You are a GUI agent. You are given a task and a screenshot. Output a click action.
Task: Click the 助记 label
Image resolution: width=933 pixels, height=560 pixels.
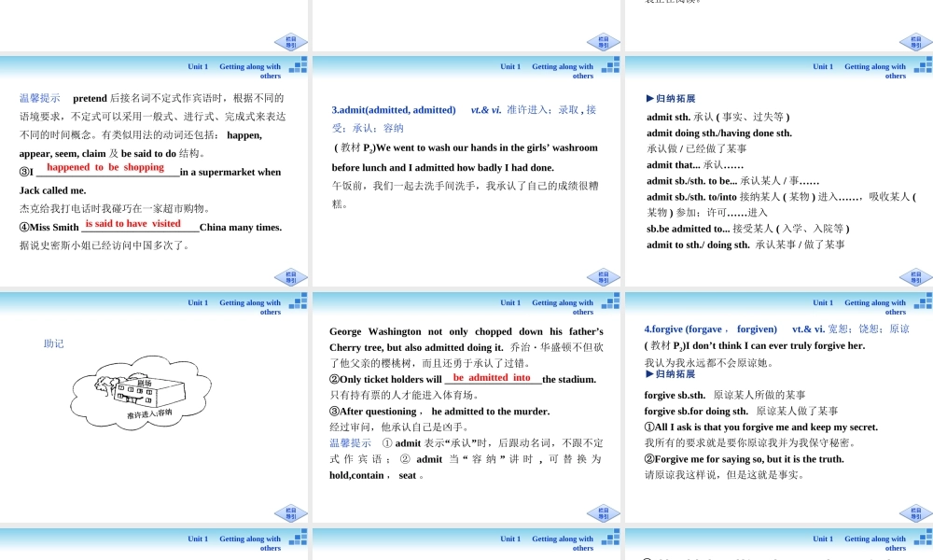53,343
